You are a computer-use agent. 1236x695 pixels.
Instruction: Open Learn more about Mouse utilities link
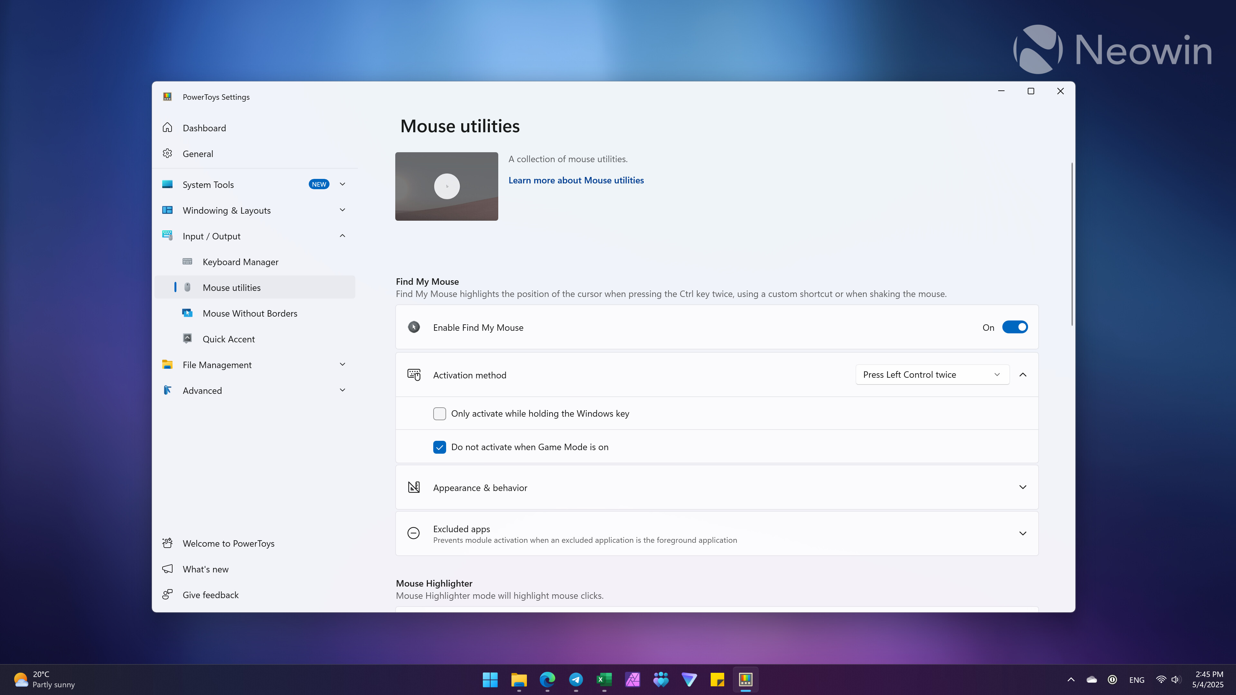(576, 180)
